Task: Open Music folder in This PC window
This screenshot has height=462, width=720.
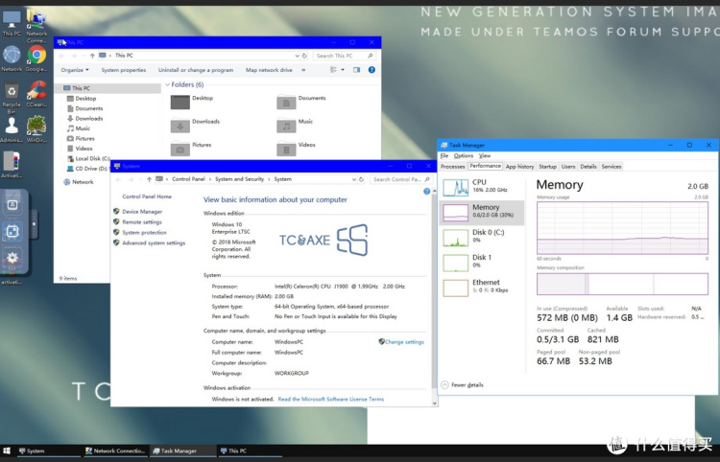Action: (x=295, y=125)
